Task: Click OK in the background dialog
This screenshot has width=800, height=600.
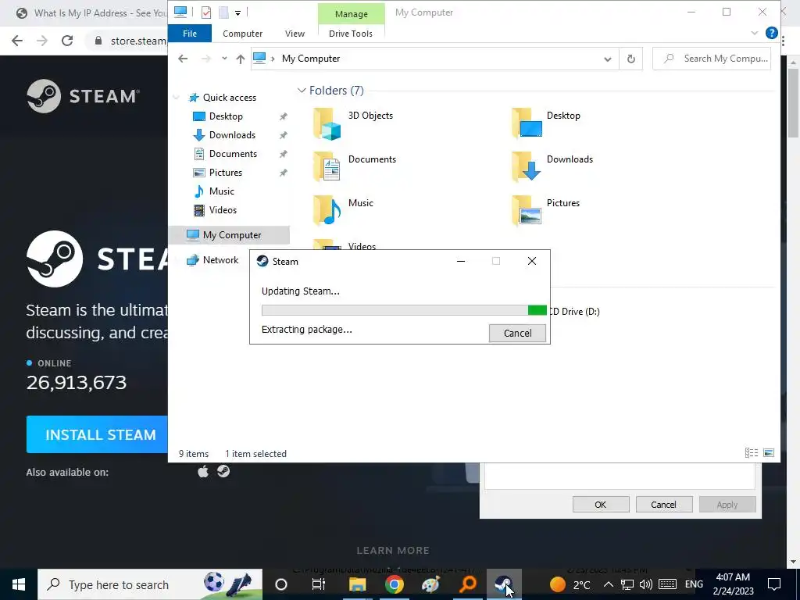Action: pos(601,505)
